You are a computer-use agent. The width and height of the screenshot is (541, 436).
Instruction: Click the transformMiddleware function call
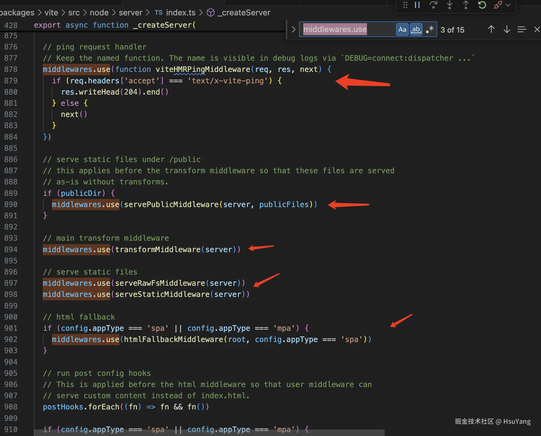coord(158,250)
